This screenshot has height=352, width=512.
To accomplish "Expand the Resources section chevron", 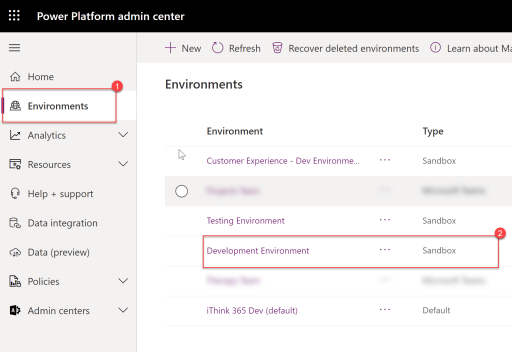I will pos(123,164).
